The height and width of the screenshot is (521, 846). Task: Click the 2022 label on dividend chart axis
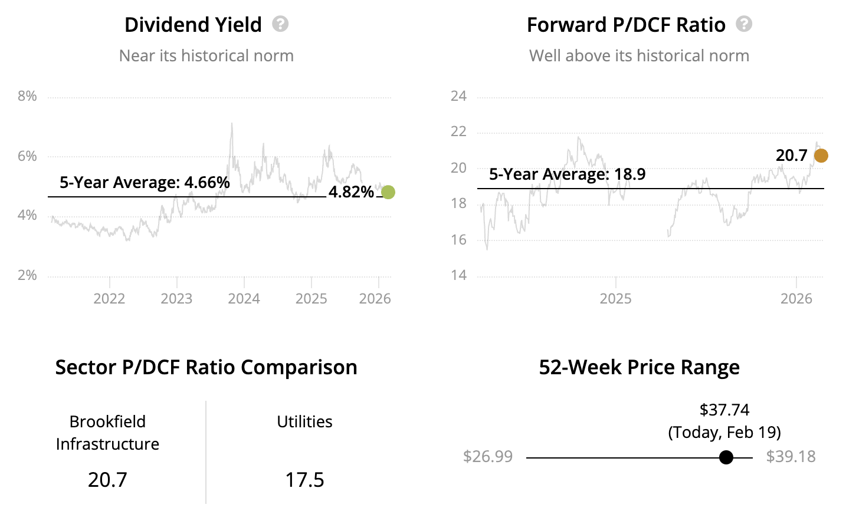click(109, 299)
